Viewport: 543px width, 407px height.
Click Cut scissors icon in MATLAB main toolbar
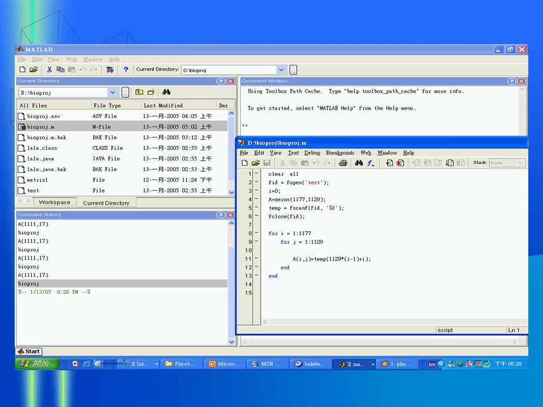point(50,70)
